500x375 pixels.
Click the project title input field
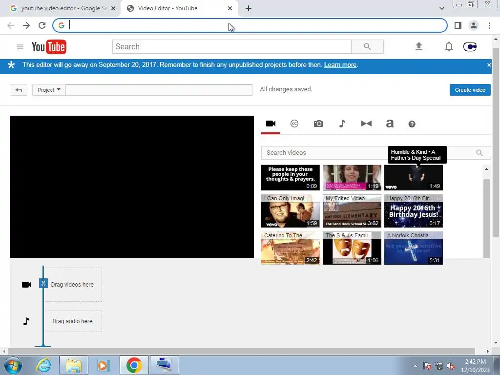pos(159,90)
